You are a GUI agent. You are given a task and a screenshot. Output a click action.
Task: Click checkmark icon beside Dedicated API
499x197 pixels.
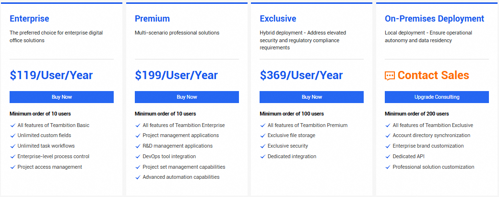(388, 157)
